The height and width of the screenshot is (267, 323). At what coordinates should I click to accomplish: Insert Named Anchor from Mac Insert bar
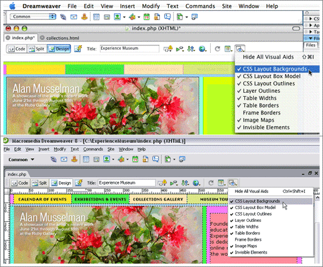(x=84, y=16)
